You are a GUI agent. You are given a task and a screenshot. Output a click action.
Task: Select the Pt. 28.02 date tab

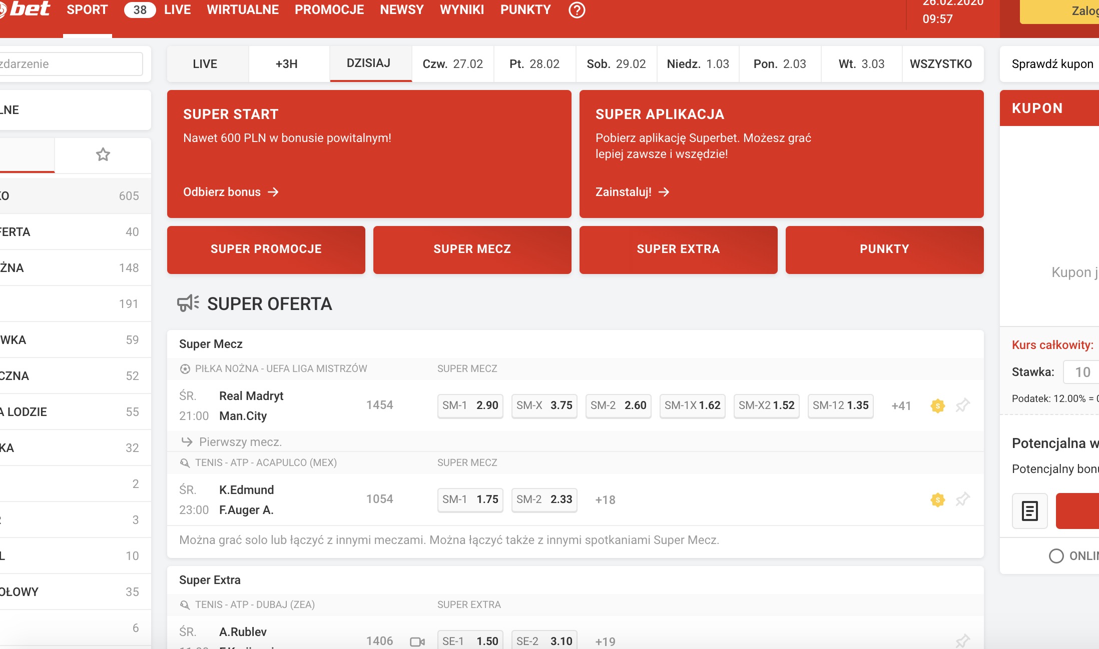coord(534,64)
